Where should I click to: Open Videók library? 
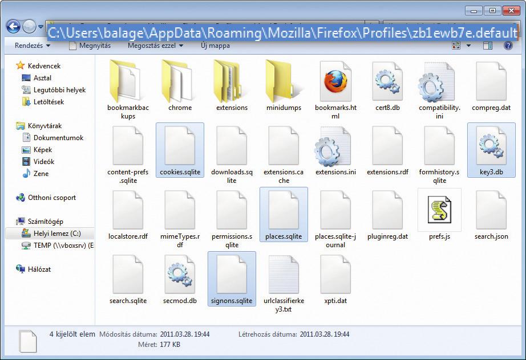[38, 162]
